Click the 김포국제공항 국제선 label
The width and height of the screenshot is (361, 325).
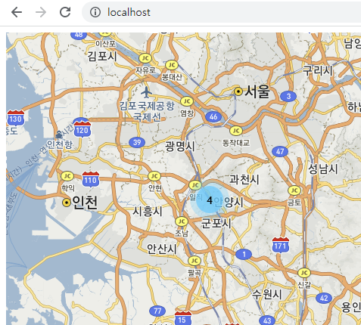[147, 111]
